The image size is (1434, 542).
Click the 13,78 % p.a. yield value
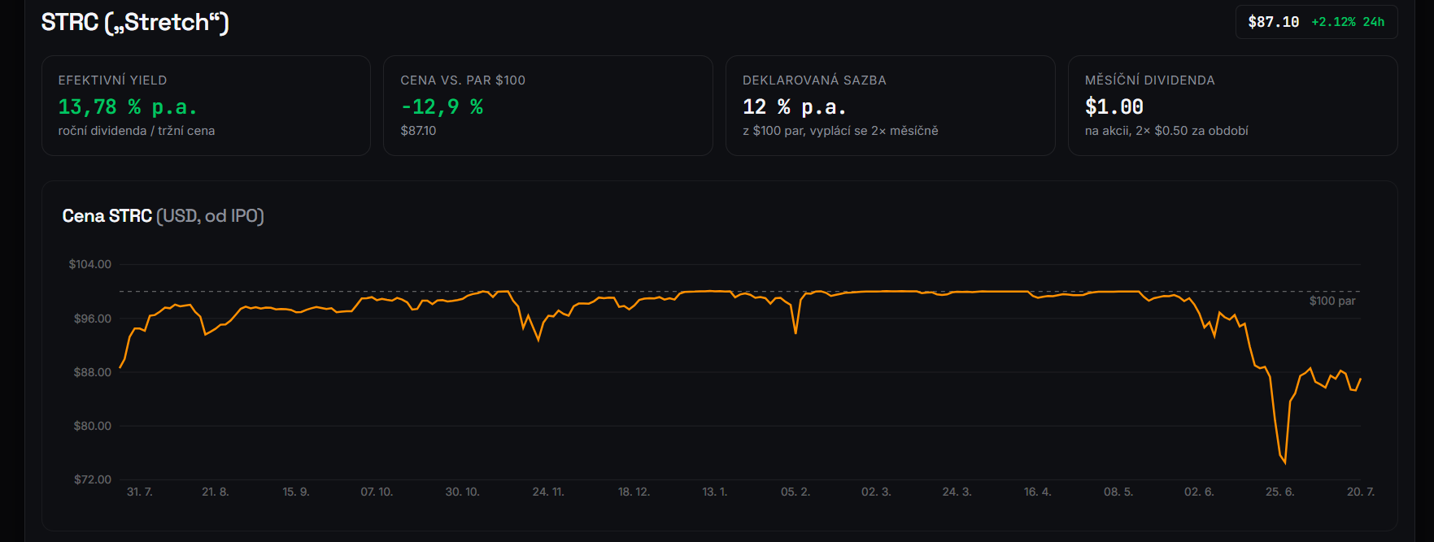point(128,106)
